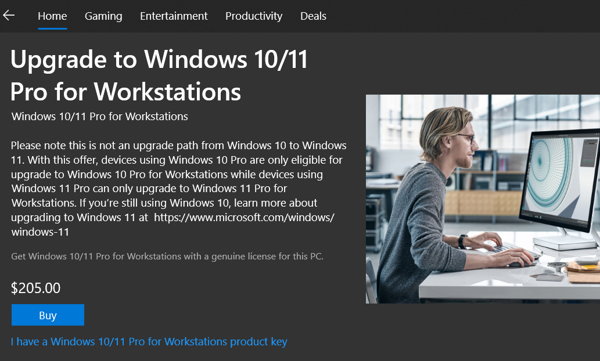Click the 'Windows 10/11 Pro for Workstations' subtitle
This screenshot has width=600, height=361.
coord(100,117)
